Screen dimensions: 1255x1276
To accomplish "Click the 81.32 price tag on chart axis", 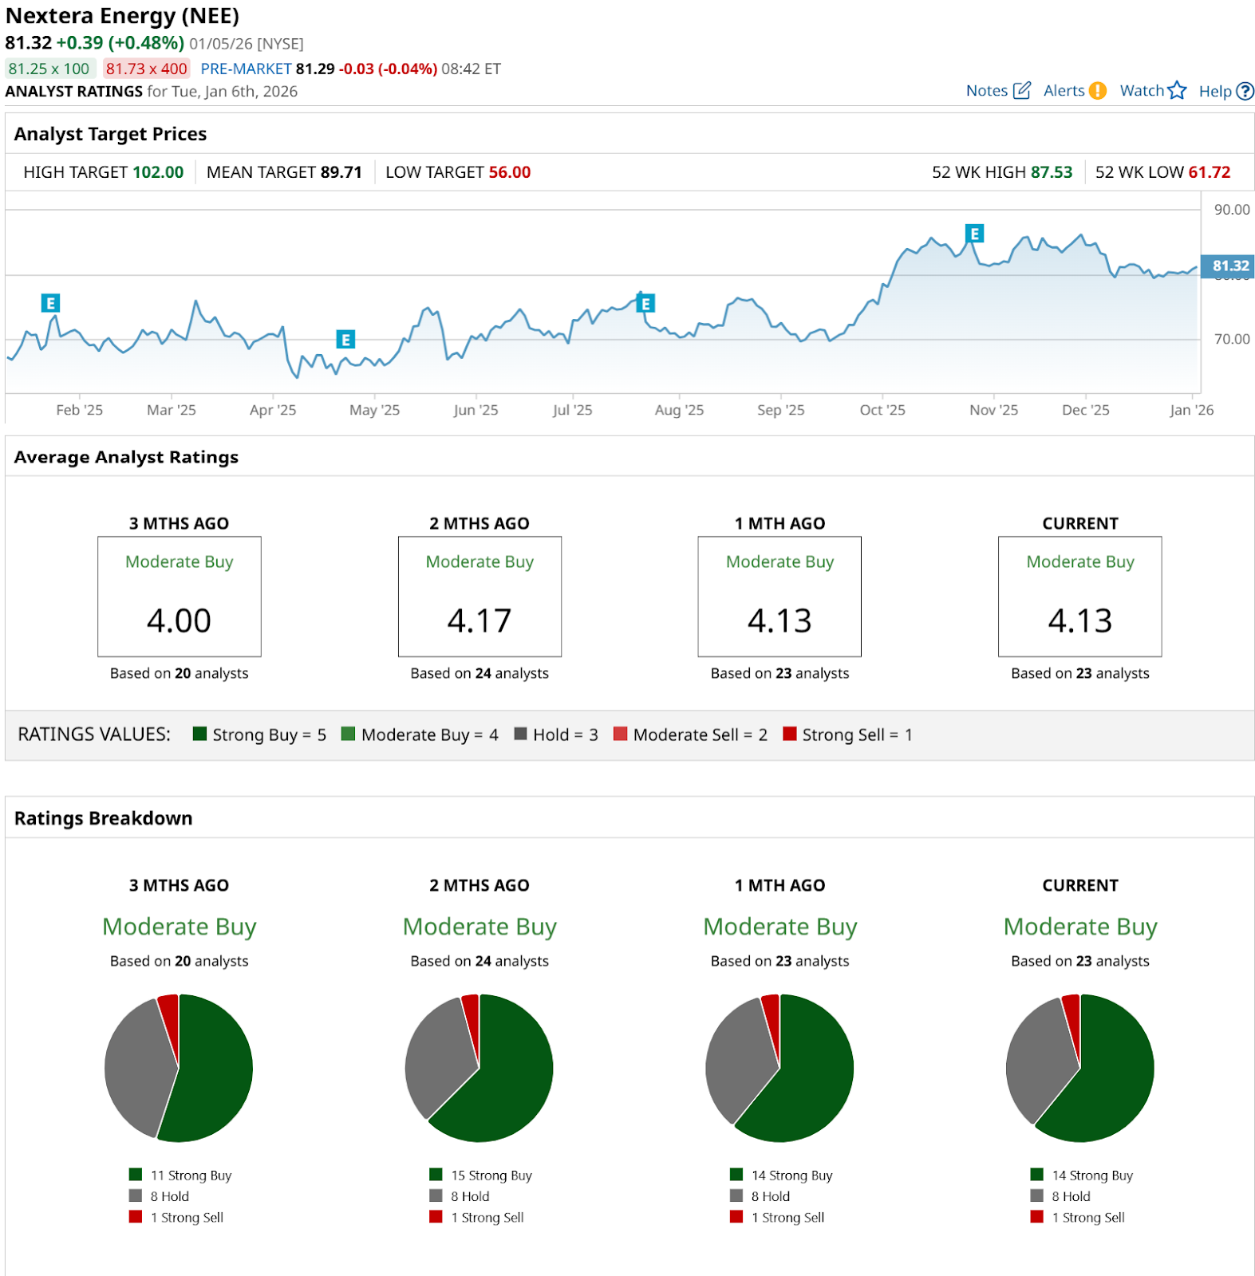I will click(x=1229, y=266).
